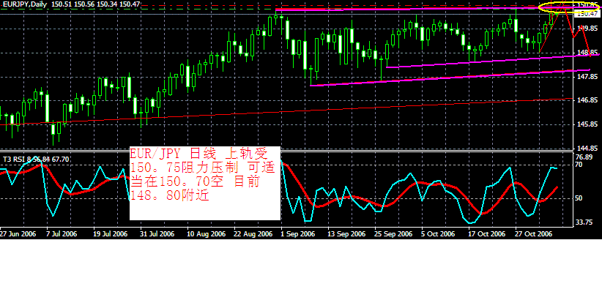The image size is (602, 281).
Task: Click the 13 Sep 2006 date label
Action: pos(346,233)
